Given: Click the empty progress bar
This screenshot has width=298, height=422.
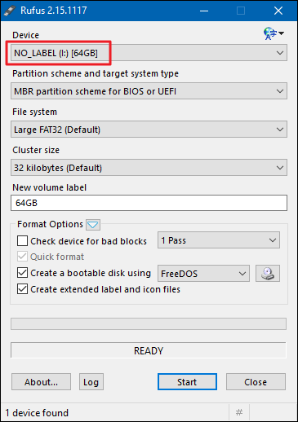Looking at the screenshot, I should tap(149, 323).
